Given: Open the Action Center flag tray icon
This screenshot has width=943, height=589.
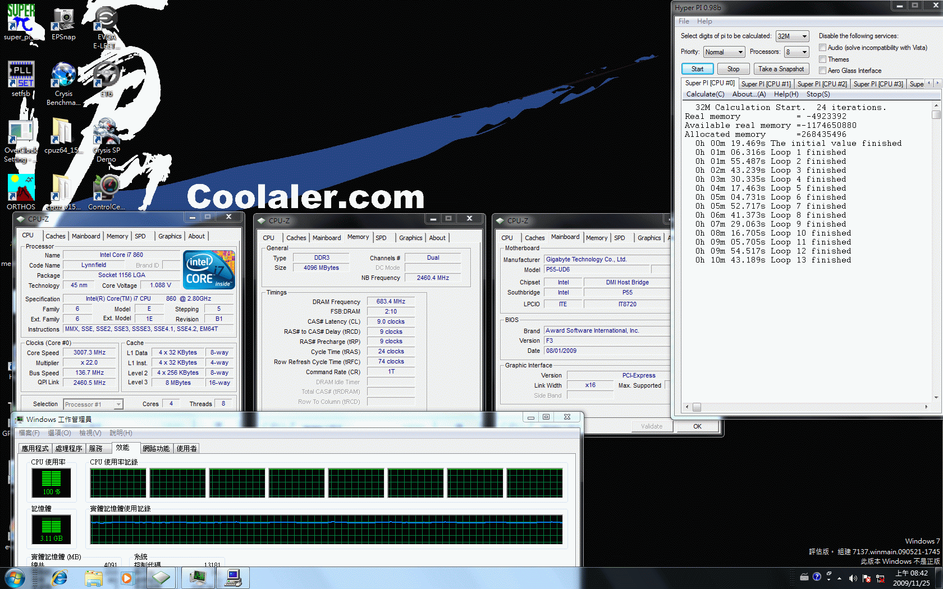Looking at the screenshot, I should (867, 578).
